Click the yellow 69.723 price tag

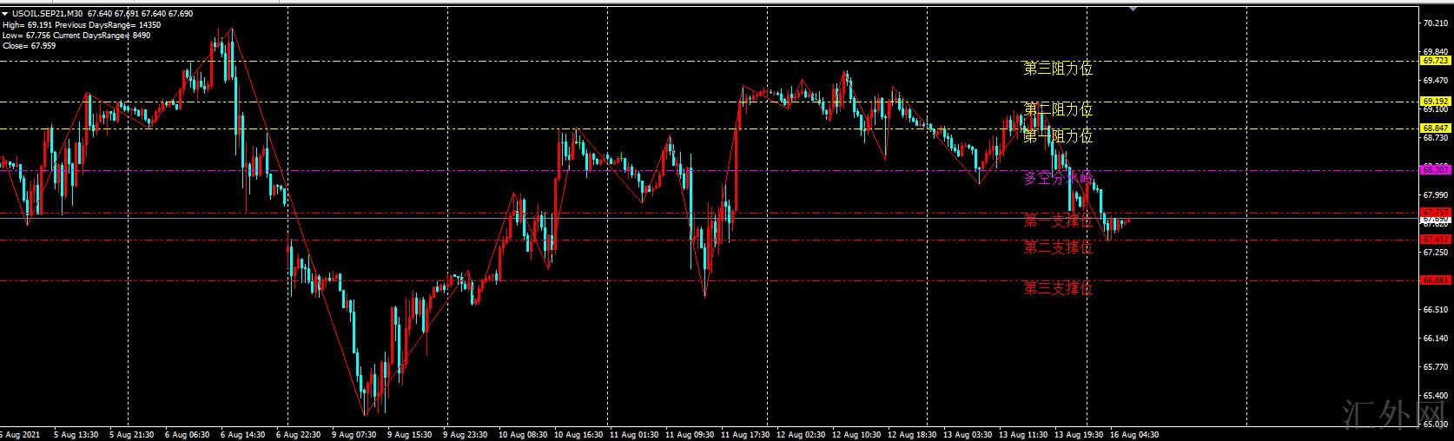[x=1434, y=61]
